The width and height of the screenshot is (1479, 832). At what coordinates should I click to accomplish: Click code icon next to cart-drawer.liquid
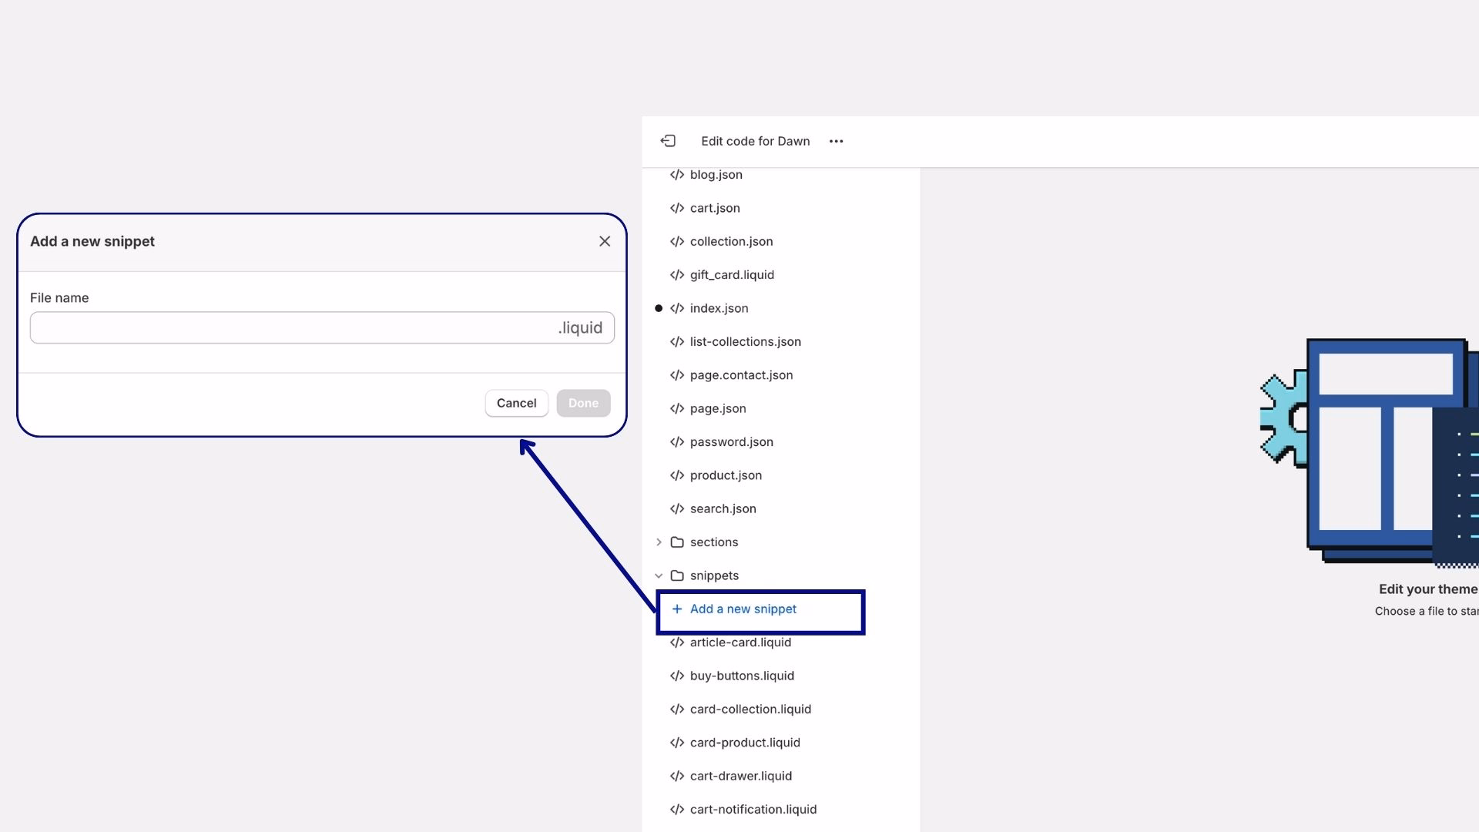[677, 776]
